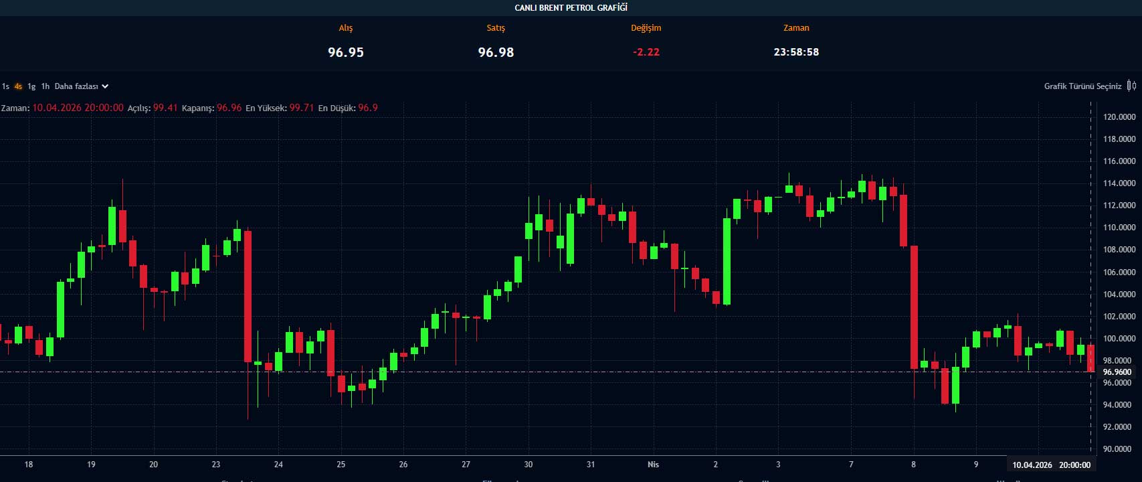Click the Alış price value 96.95
Viewport: 1142px width, 482px height.
coord(346,52)
